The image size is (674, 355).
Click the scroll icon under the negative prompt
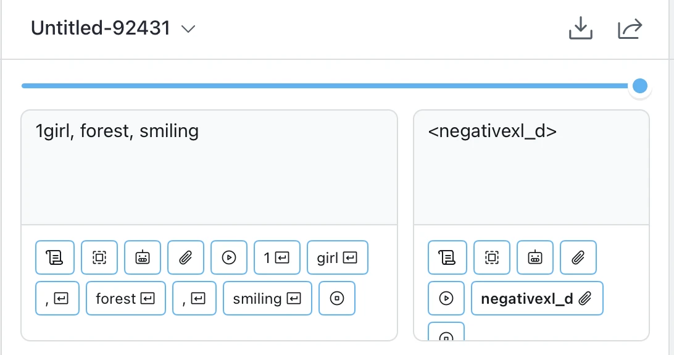tap(446, 257)
